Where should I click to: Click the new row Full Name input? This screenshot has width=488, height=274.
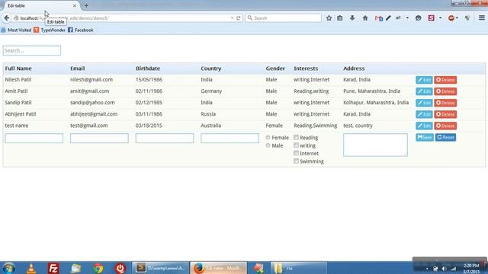pos(34,139)
